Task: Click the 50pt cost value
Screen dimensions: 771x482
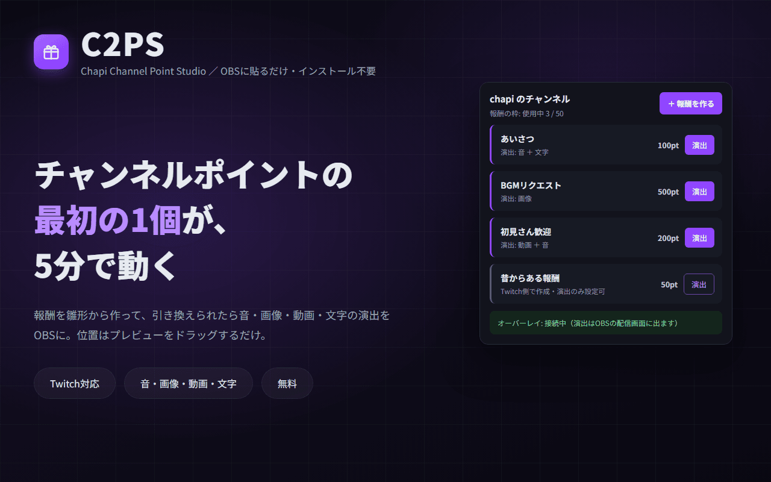Action: tap(669, 284)
